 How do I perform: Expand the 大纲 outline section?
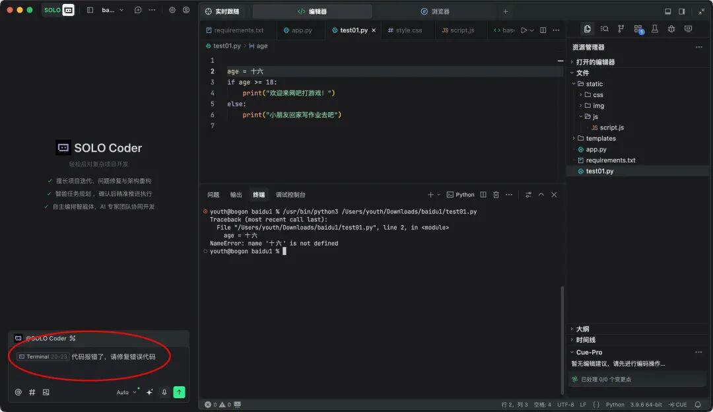pos(582,329)
